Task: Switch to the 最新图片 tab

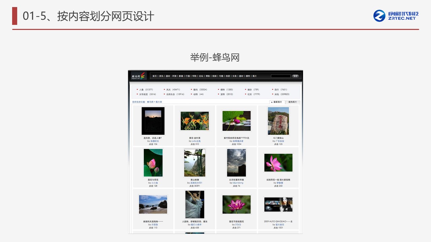Action: point(277,102)
